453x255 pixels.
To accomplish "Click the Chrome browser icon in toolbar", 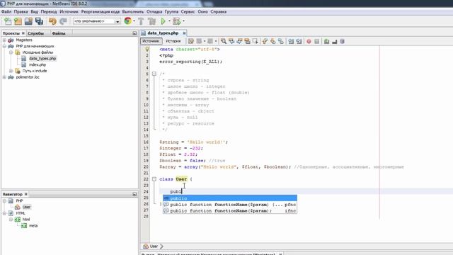I will [x=127, y=21].
